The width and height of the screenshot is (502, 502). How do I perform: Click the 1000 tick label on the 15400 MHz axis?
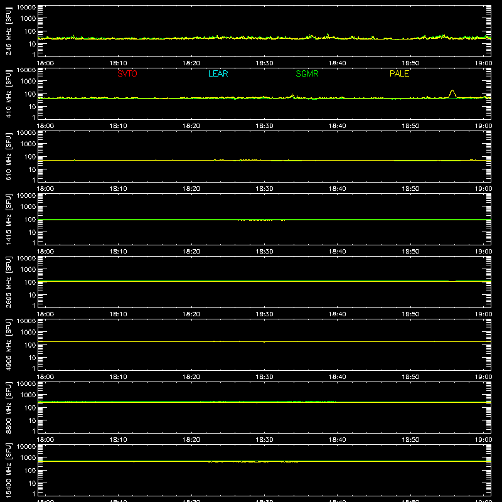click(28, 458)
